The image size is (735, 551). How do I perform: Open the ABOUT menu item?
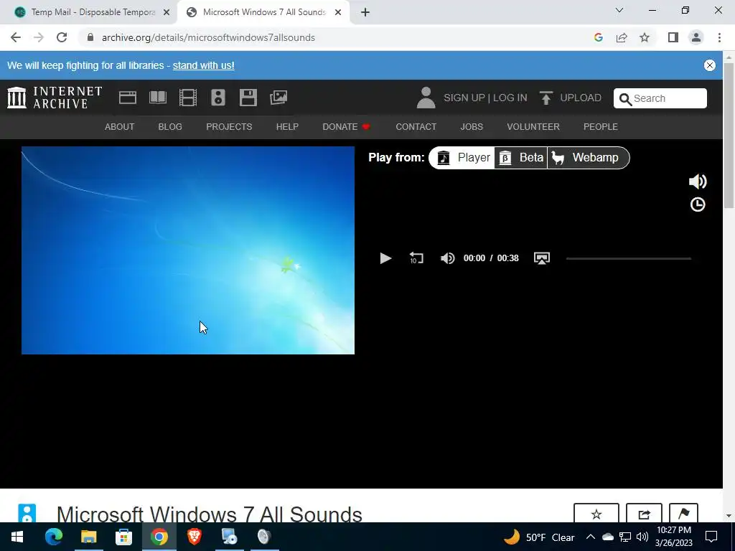click(x=120, y=126)
